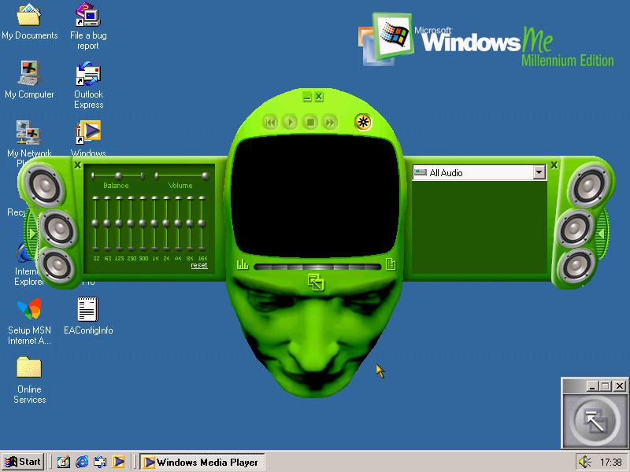Image resolution: width=630 pixels, height=472 pixels.
Task: Click the return to full mode icon on the face
Action: pyautogui.click(x=316, y=282)
